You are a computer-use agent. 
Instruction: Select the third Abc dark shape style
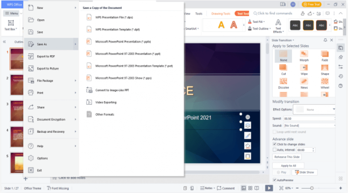321,25
